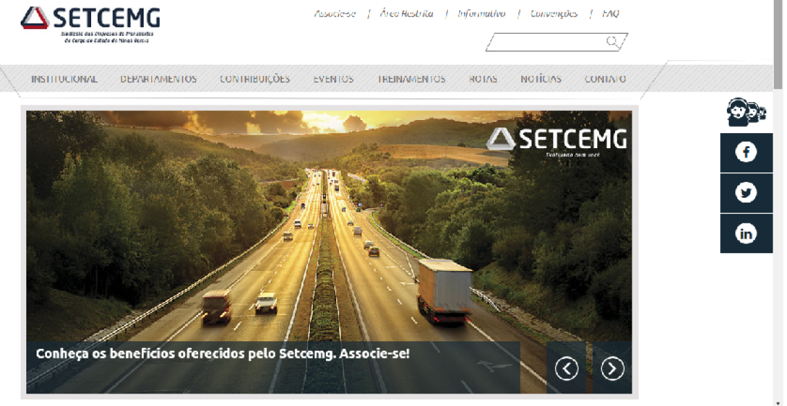Screen dimensions: 787x406
Task: Open the Institucional menu
Action: pyautogui.click(x=64, y=79)
